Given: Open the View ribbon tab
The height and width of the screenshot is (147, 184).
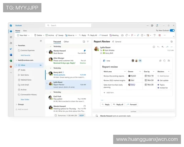Looking at the screenshot, I should [x=25, y=31].
